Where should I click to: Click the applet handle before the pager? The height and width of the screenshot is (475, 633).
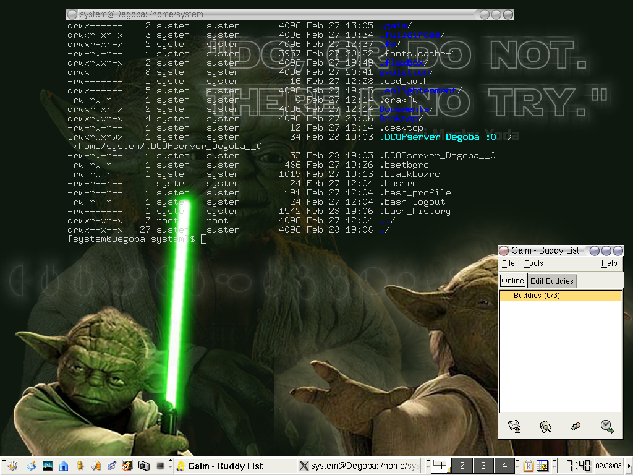click(x=428, y=466)
